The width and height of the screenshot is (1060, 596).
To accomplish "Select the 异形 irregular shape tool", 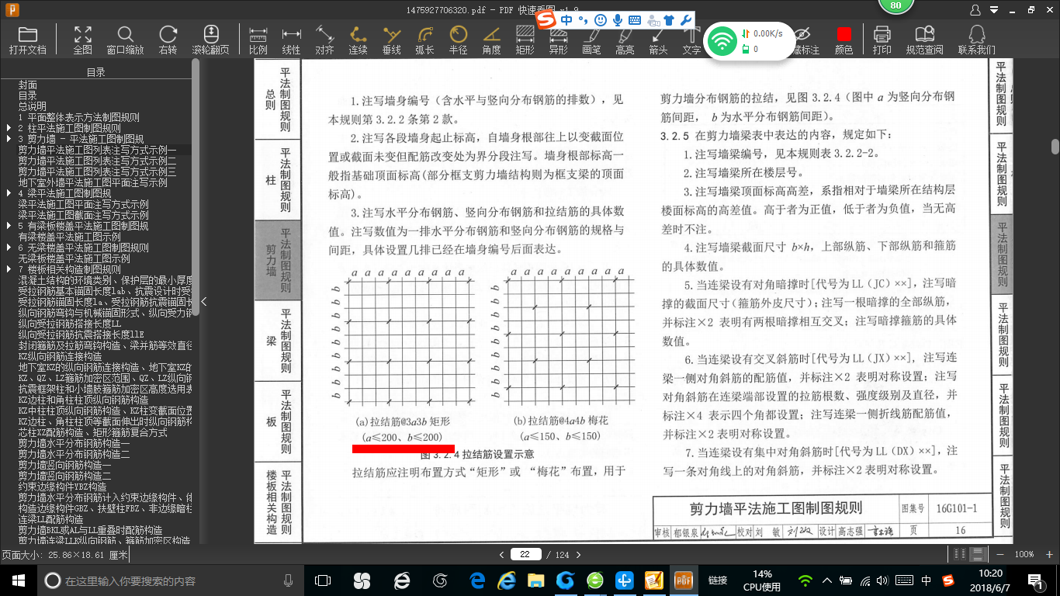I will click(x=558, y=40).
